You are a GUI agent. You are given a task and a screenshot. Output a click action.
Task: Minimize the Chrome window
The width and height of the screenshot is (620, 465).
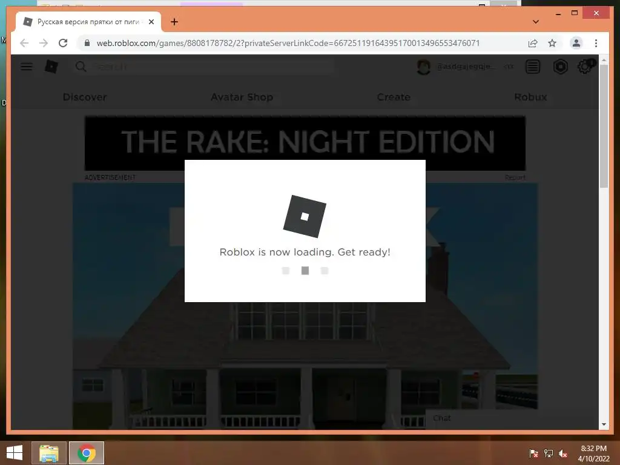558,13
